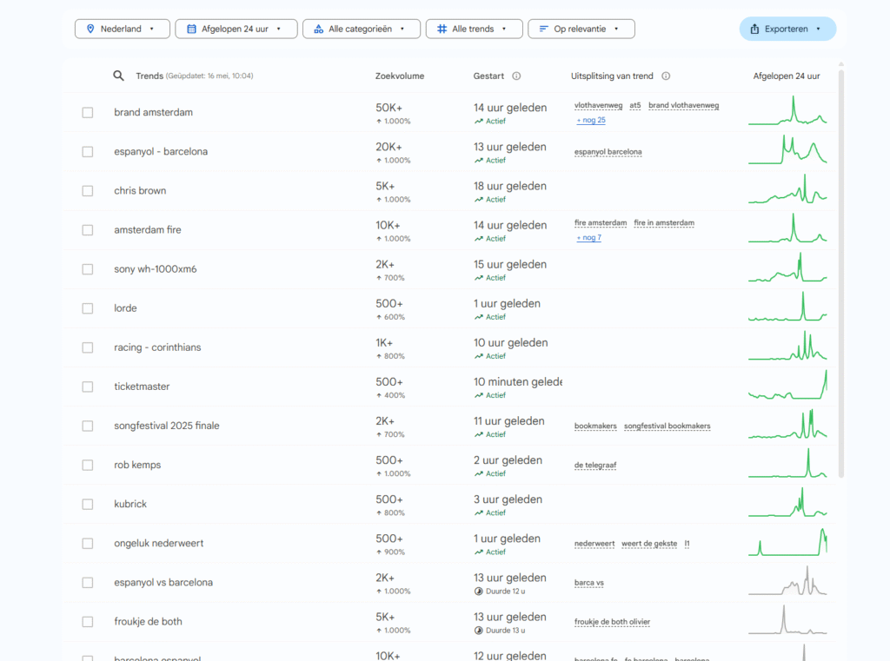Viewport: 890px width, 661px height.
Task: Open the Exporteren export menu
Action: click(x=787, y=29)
